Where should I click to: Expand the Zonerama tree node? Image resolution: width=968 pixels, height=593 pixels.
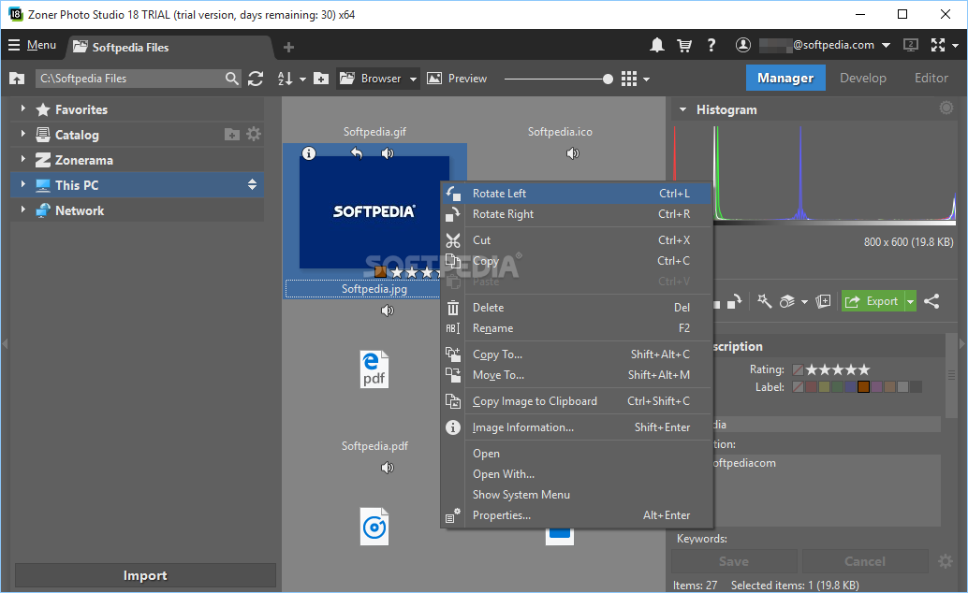(x=22, y=159)
